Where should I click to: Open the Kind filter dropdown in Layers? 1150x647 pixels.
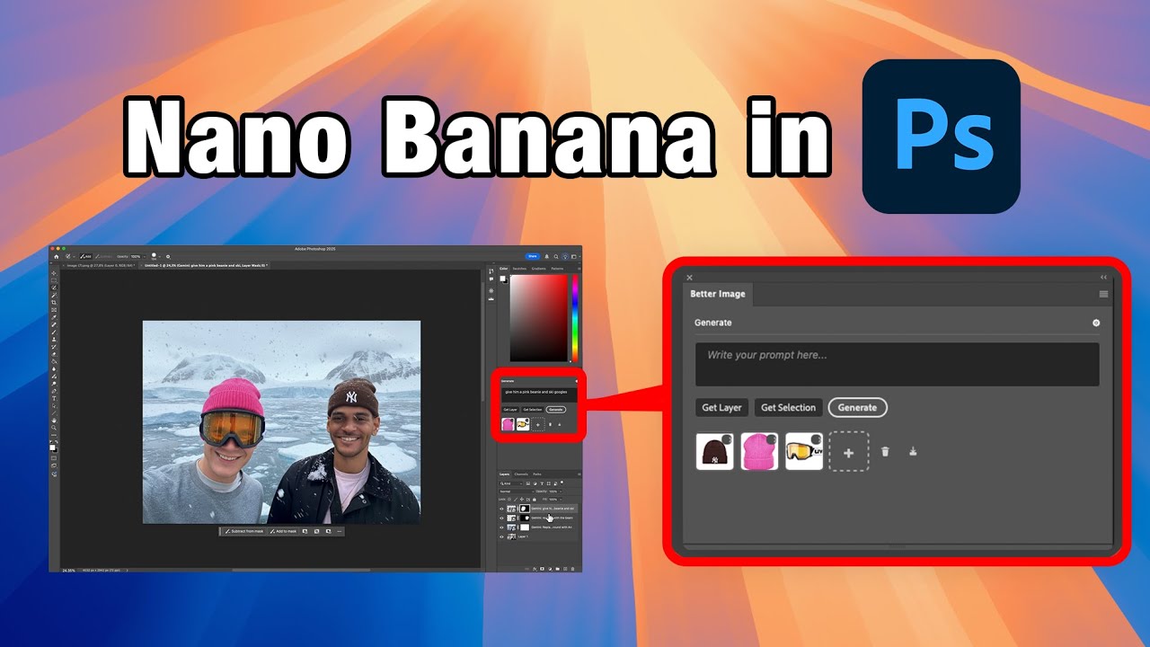pos(511,483)
